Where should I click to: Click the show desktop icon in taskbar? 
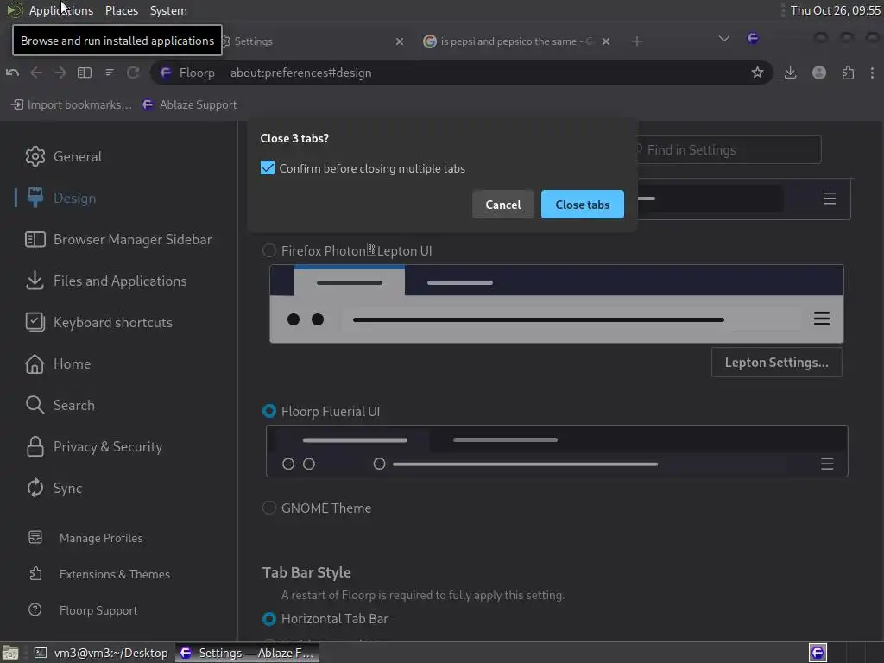pos(10,653)
